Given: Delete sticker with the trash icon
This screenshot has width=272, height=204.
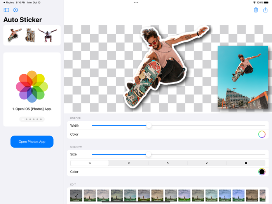Looking at the screenshot, I should click(256, 10).
